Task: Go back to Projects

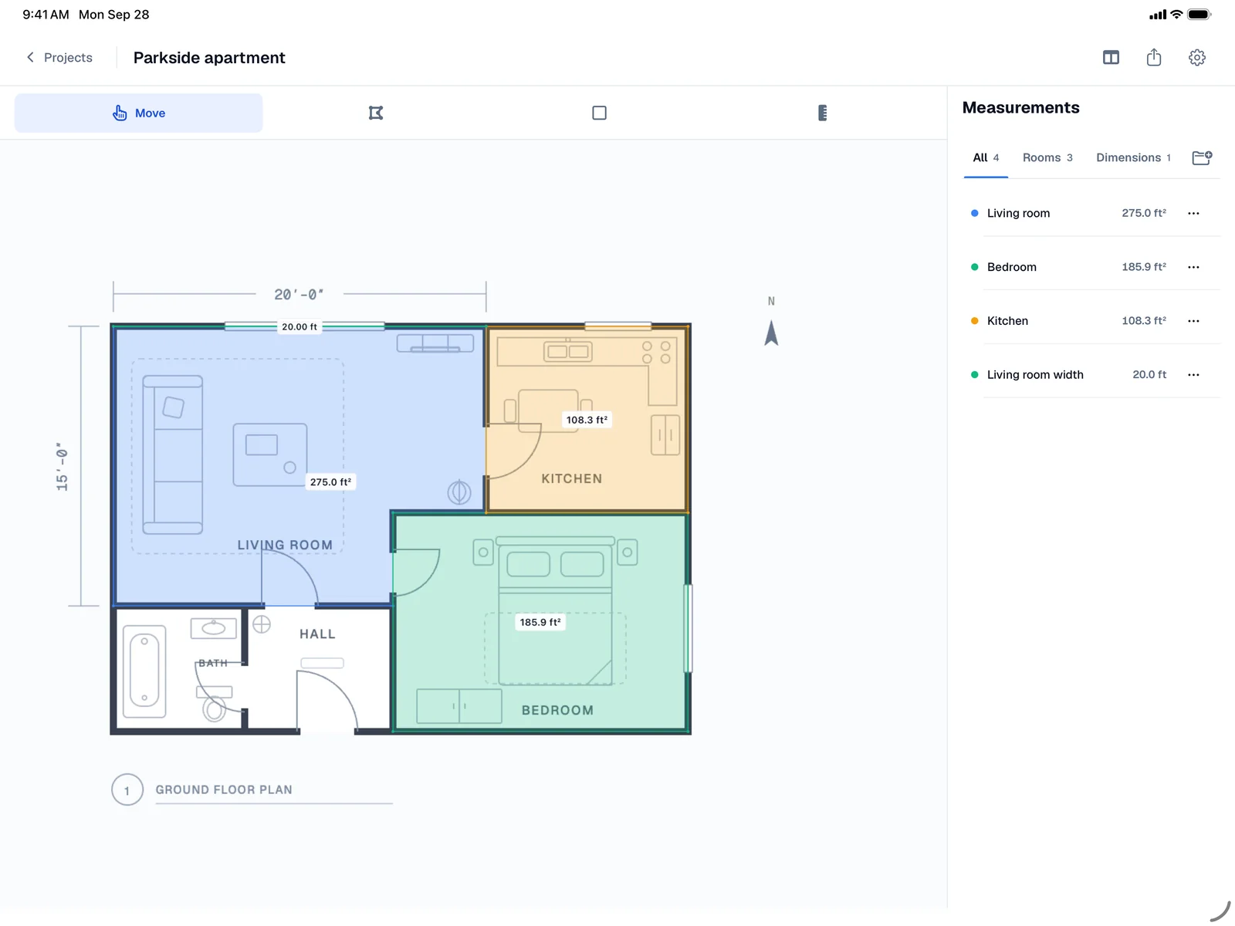Action: pyautogui.click(x=59, y=57)
